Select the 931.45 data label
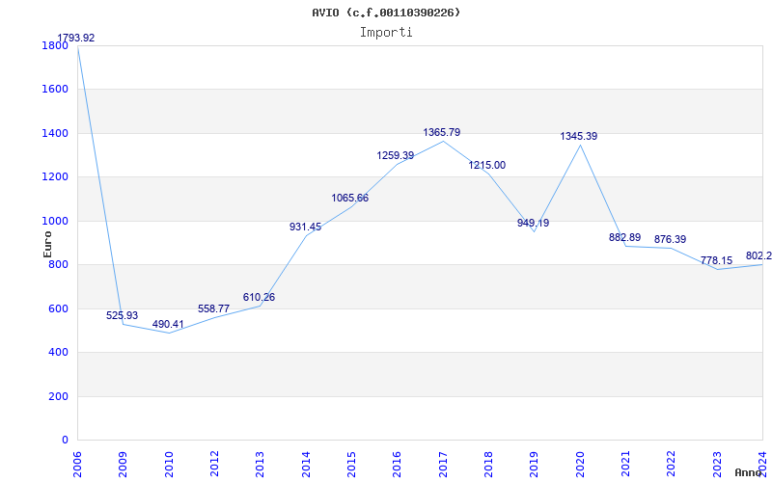Image resolution: width=772 pixels, height=482 pixels. point(305,227)
